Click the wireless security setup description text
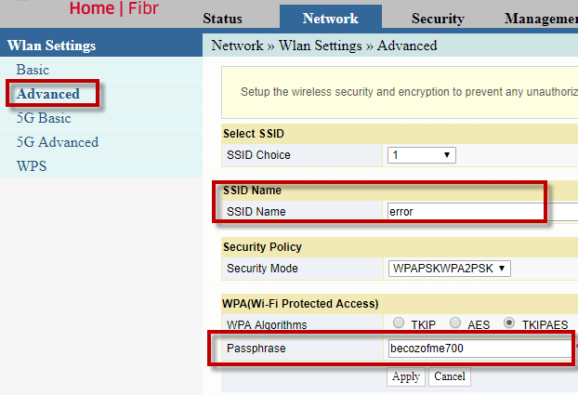The image size is (578, 395). (409, 92)
